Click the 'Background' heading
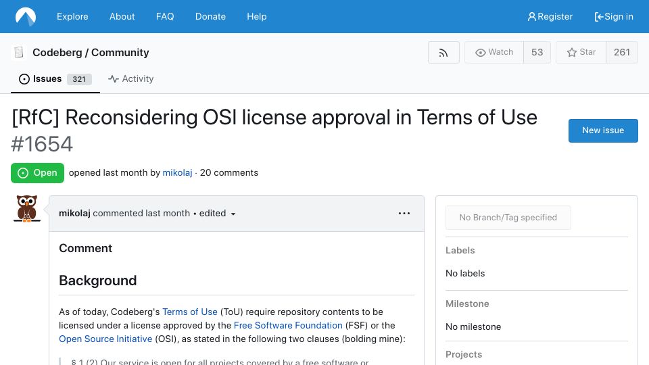649x365 pixels. 97,281
